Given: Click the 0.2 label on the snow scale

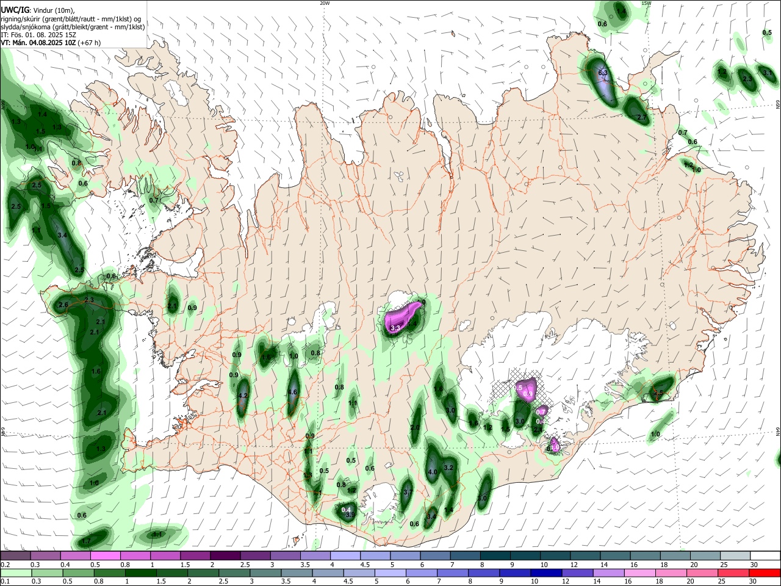Looking at the screenshot, I should 5,565.
